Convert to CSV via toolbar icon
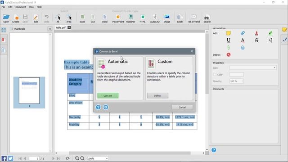This screenshot has width=288, height=162. point(93,18)
